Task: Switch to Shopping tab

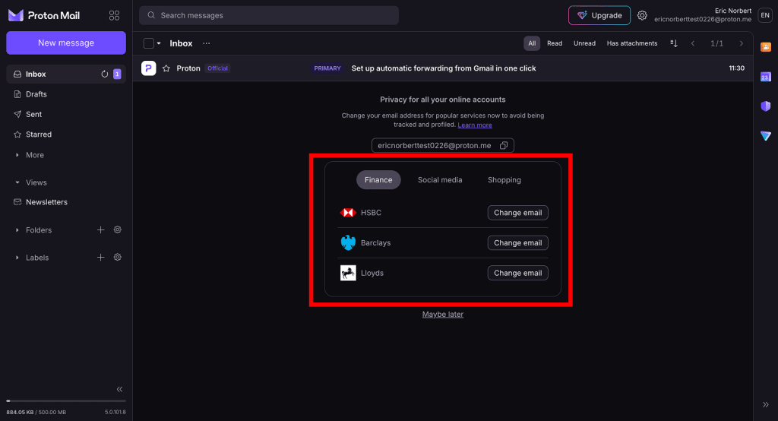Action: click(504, 179)
